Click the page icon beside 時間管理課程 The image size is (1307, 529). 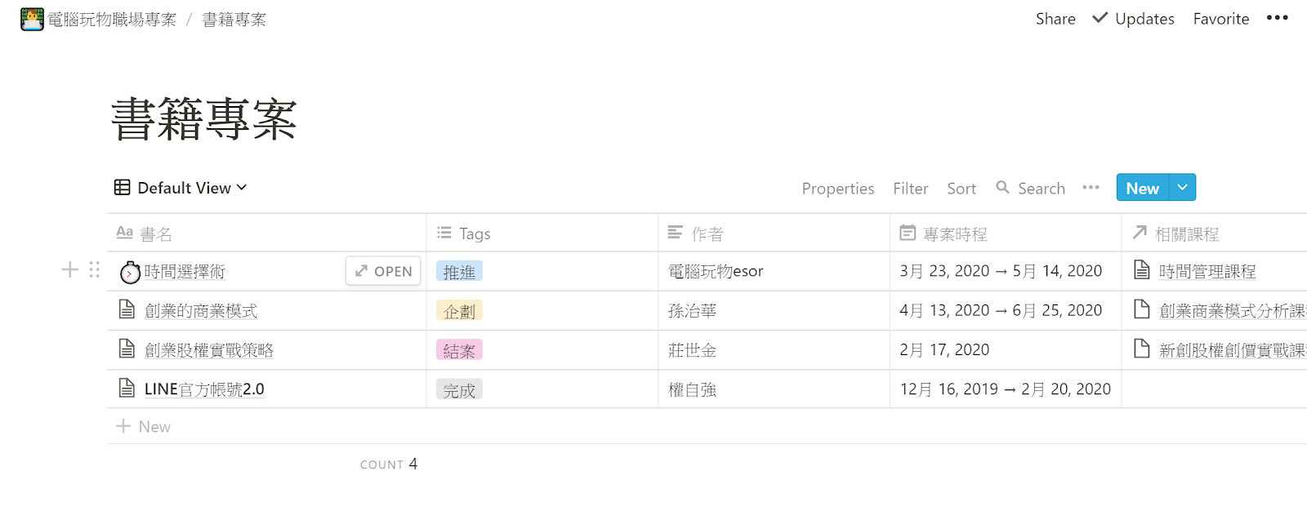[x=1142, y=270]
